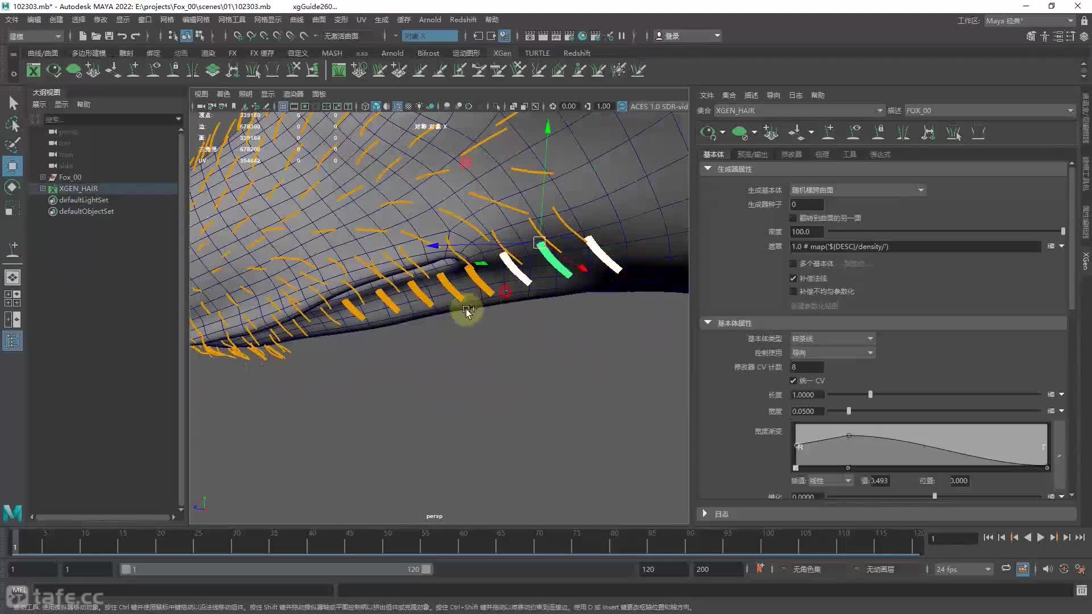
Task: Click the 登录 sign-in button
Action: [x=688, y=36]
